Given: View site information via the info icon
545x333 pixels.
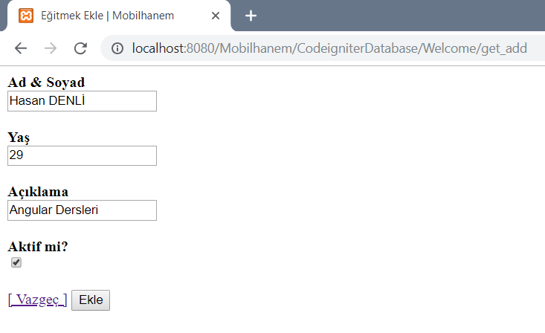Looking at the screenshot, I should click(x=117, y=48).
